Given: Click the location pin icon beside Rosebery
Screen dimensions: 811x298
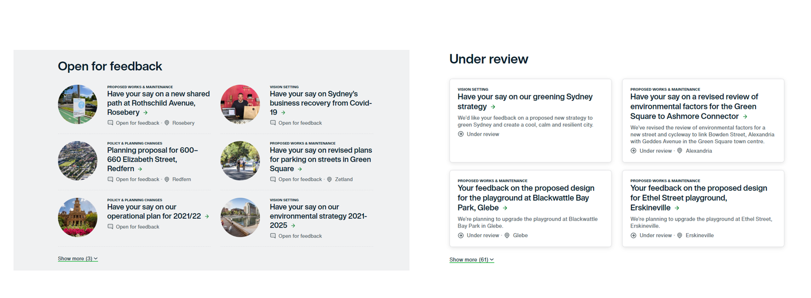Looking at the screenshot, I should (x=167, y=123).
